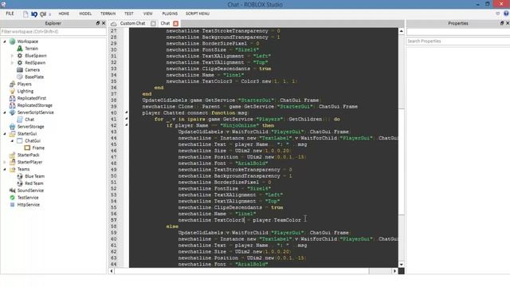The image size is (510, 287).
Task: Expand the BlueSpawn node
Action: (13, 56)
